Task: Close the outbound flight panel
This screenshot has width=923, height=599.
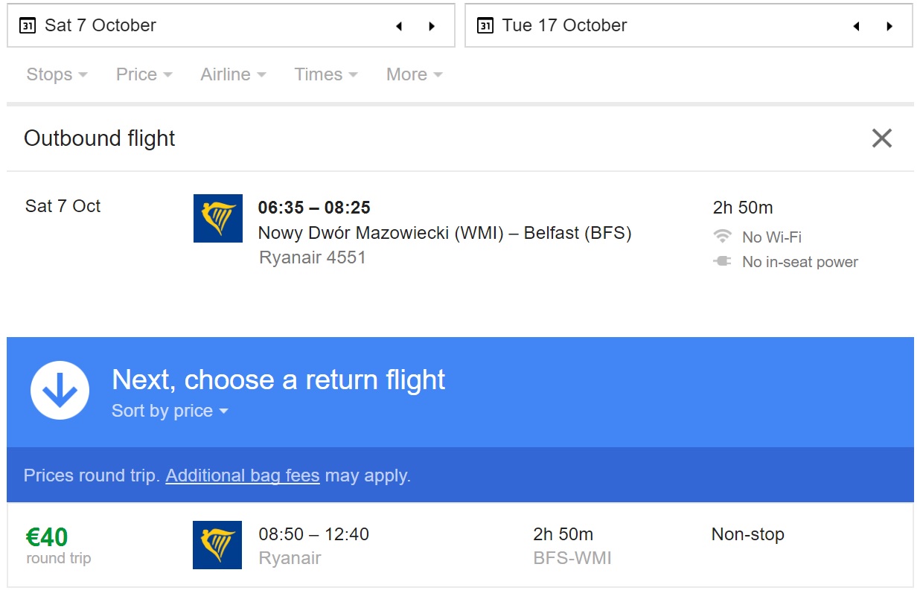Action: pos(882,138)
